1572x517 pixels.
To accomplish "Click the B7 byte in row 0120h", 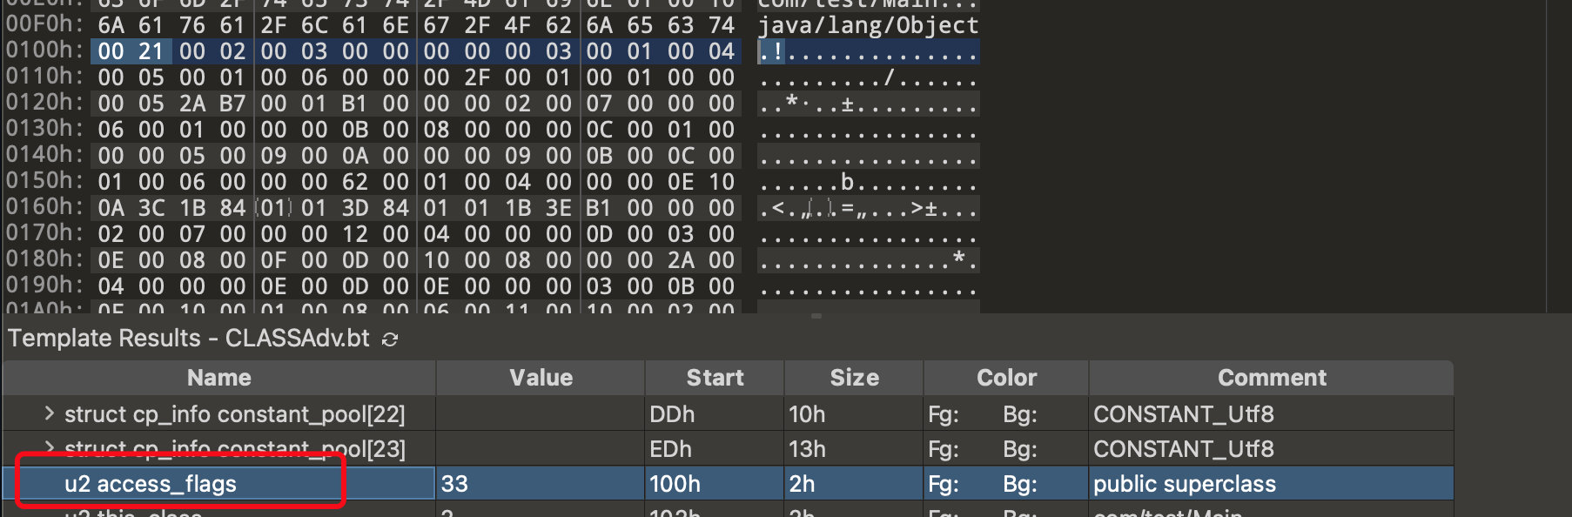I will (232, 104).
